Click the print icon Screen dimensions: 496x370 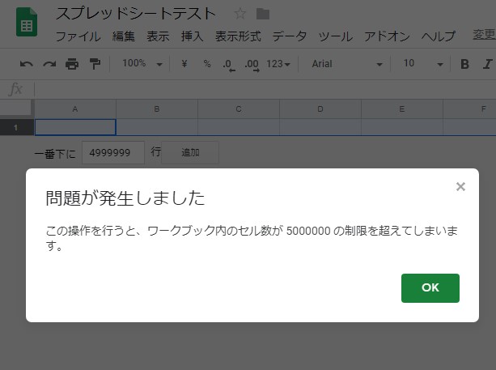[72, 64]
